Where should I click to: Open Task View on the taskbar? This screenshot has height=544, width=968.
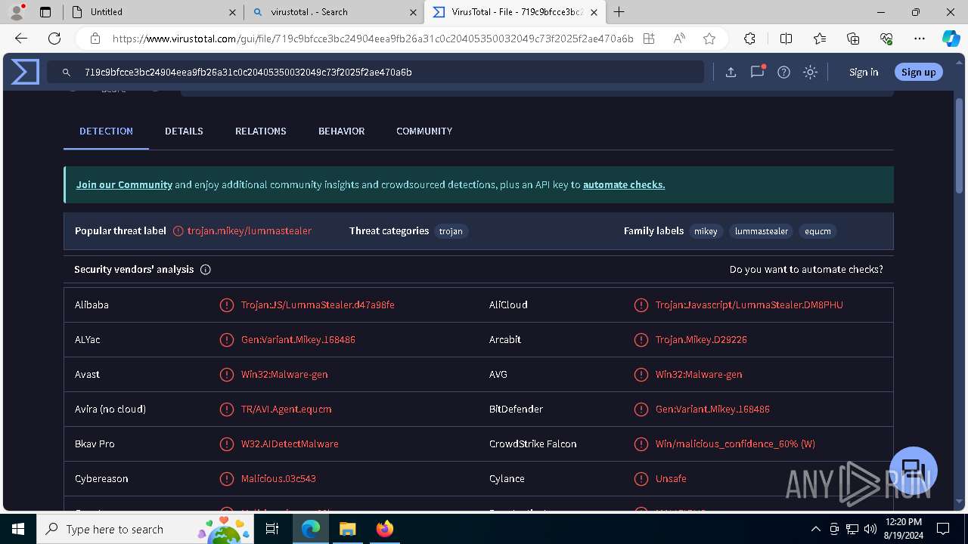[x=273, y=529]
